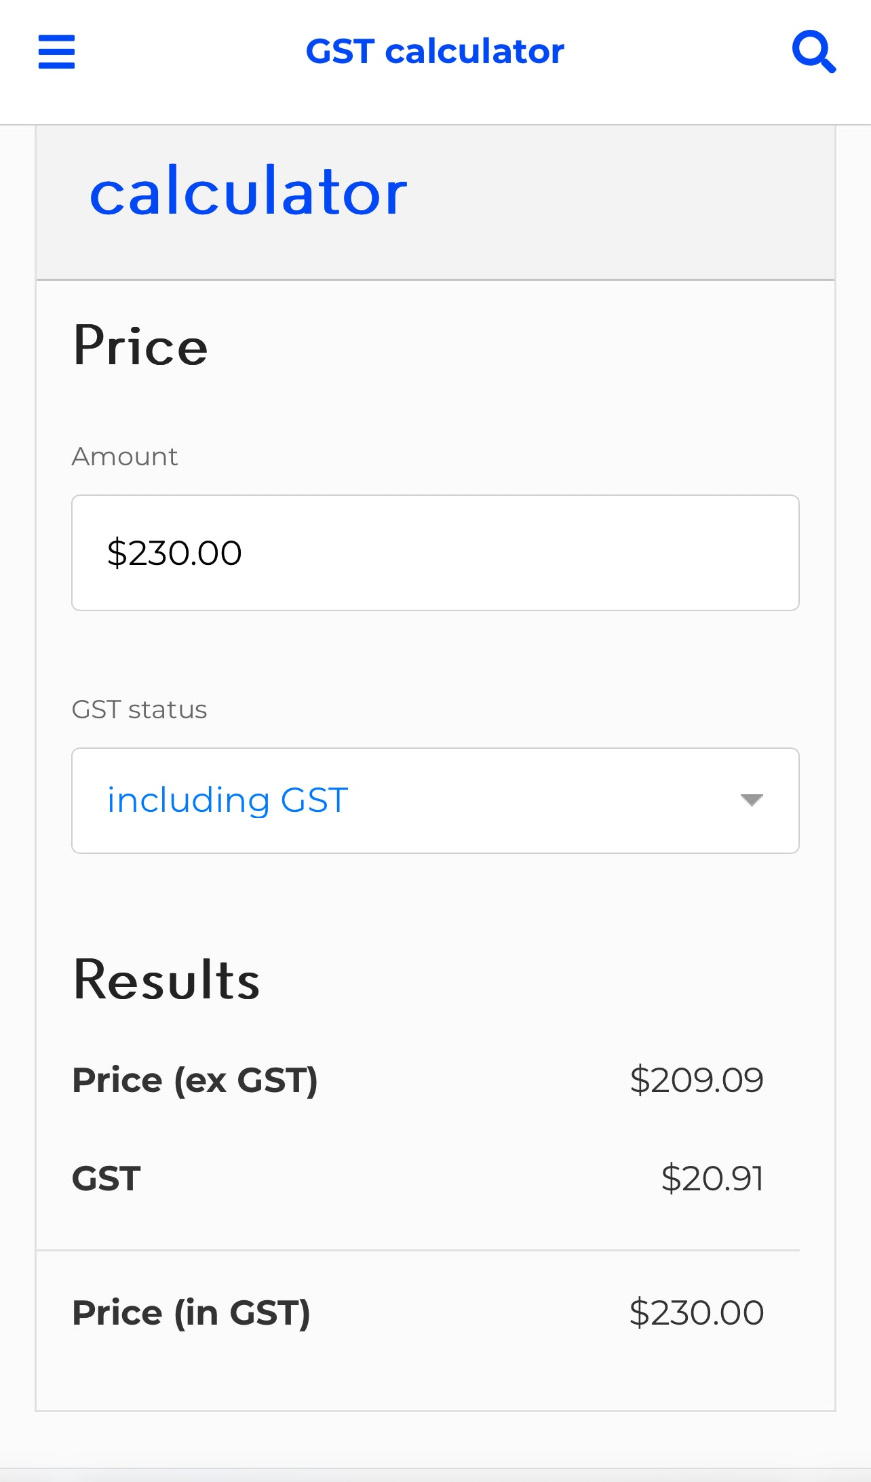Click the large blue calculator heading
871x1482 pixels.
click(248, 193)
